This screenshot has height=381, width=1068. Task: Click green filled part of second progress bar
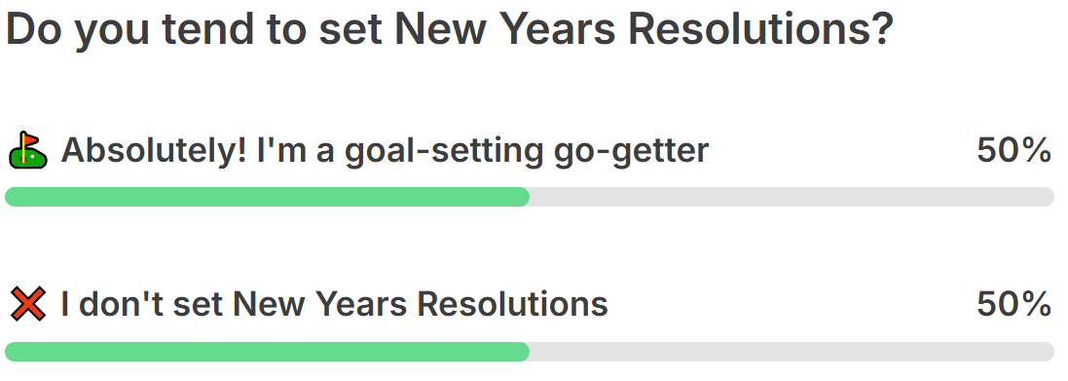267,352
